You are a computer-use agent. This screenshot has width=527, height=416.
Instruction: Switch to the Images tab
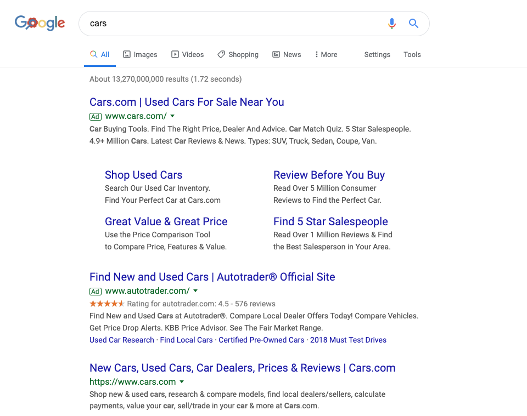point(140,54)
